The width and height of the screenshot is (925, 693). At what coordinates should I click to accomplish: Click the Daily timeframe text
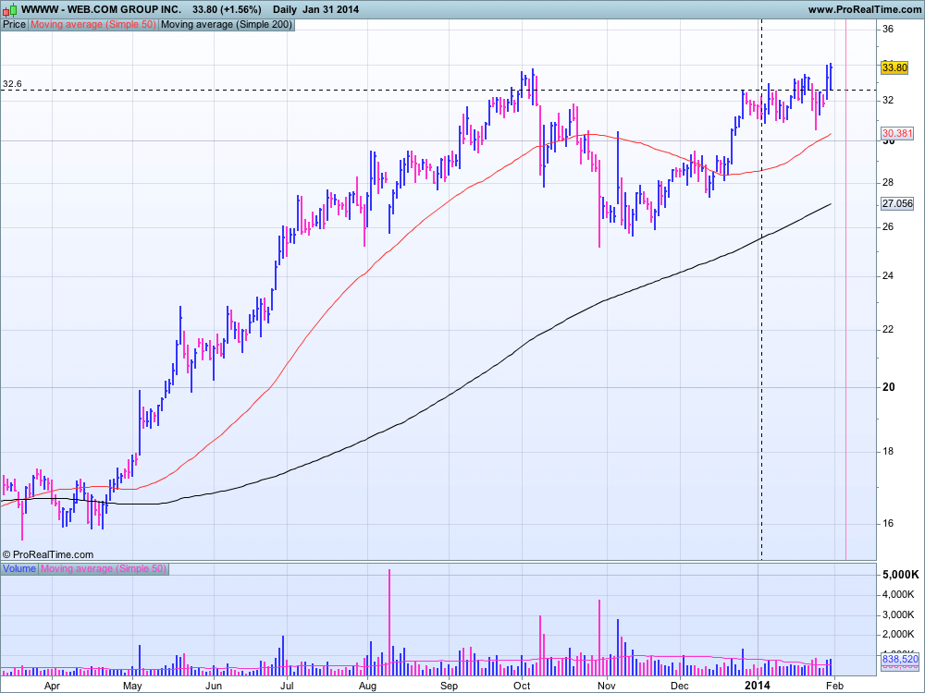click(x=285, y=9)
